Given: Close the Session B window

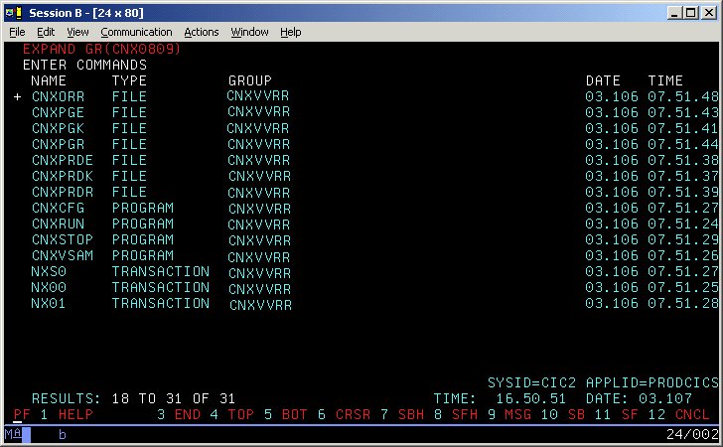Looking at the screenshot, I should click(709, 13).
